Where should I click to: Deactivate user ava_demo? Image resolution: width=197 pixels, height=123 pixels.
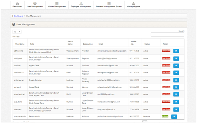tap(166, 102)
